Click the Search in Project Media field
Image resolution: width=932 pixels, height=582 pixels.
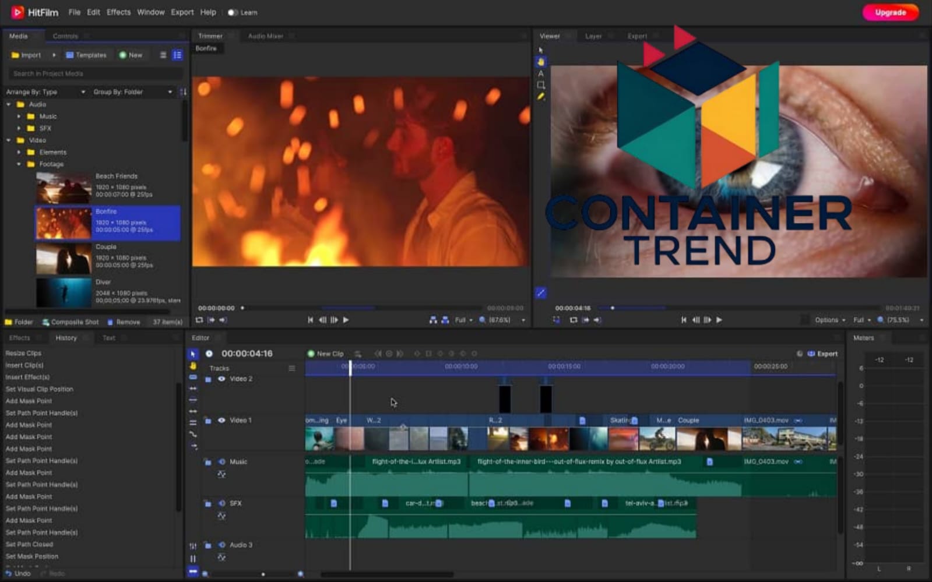pyautogui.click(x=95, y=73)
